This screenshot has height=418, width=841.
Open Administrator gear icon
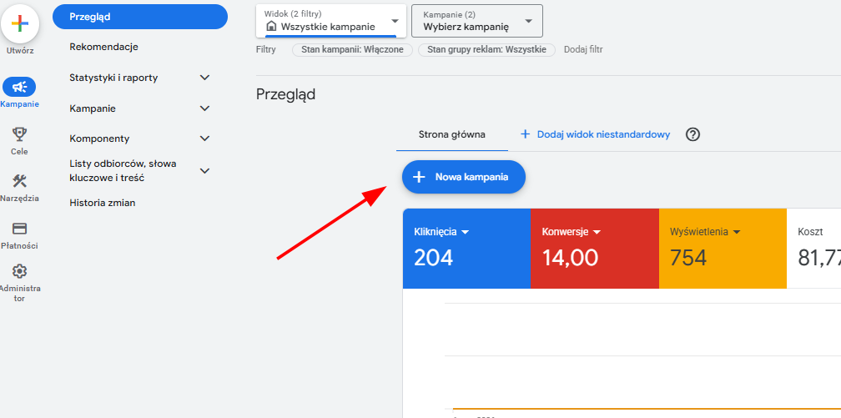19,271
